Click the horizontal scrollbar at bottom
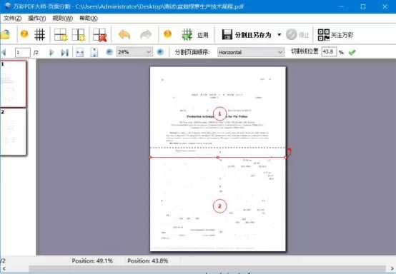Viewport: 396px width, 274px height. point(207,269)
